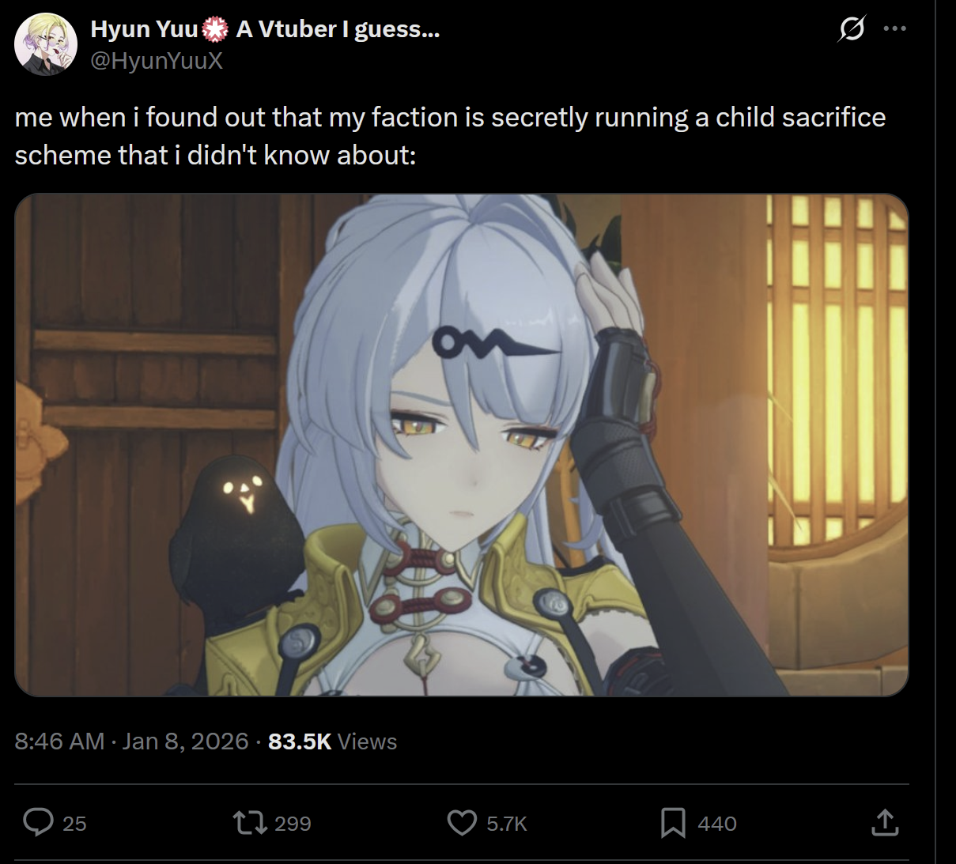The width and height of the screenshot is (956, 864).
Task: Click the tweet text about child sacrifice scheme
Action: click(x=450, y=136)
